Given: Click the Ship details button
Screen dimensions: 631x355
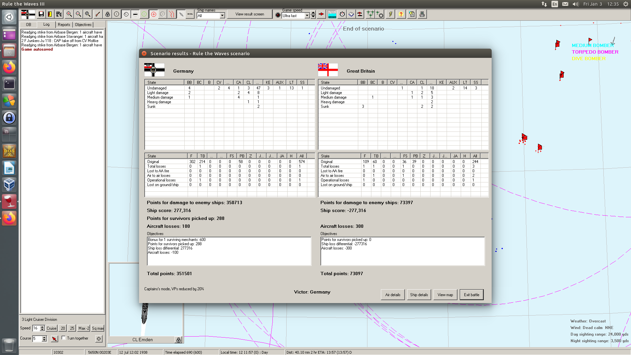Looking at the screenshot, I should coord(419,295).
